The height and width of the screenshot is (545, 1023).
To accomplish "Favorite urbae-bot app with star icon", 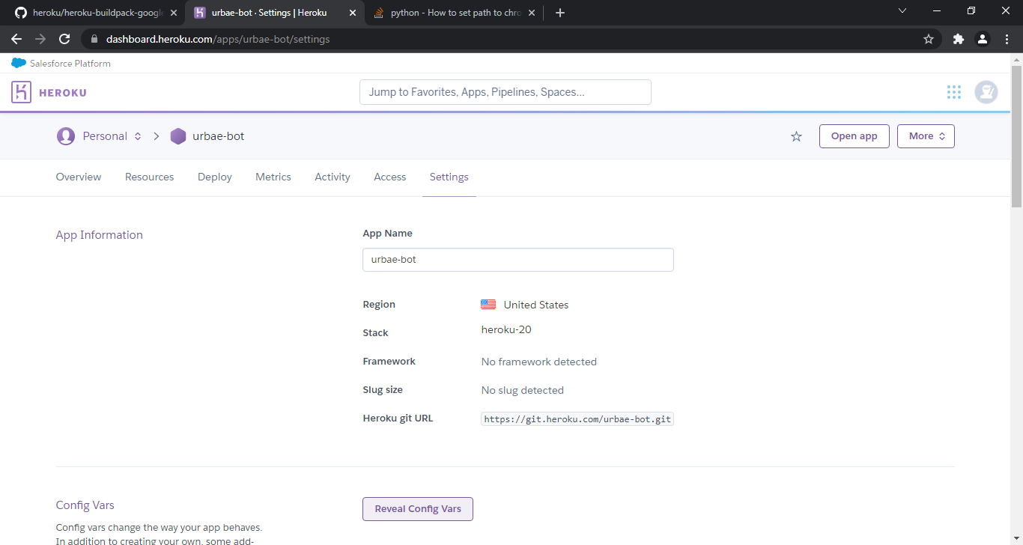I will point(796,136).
